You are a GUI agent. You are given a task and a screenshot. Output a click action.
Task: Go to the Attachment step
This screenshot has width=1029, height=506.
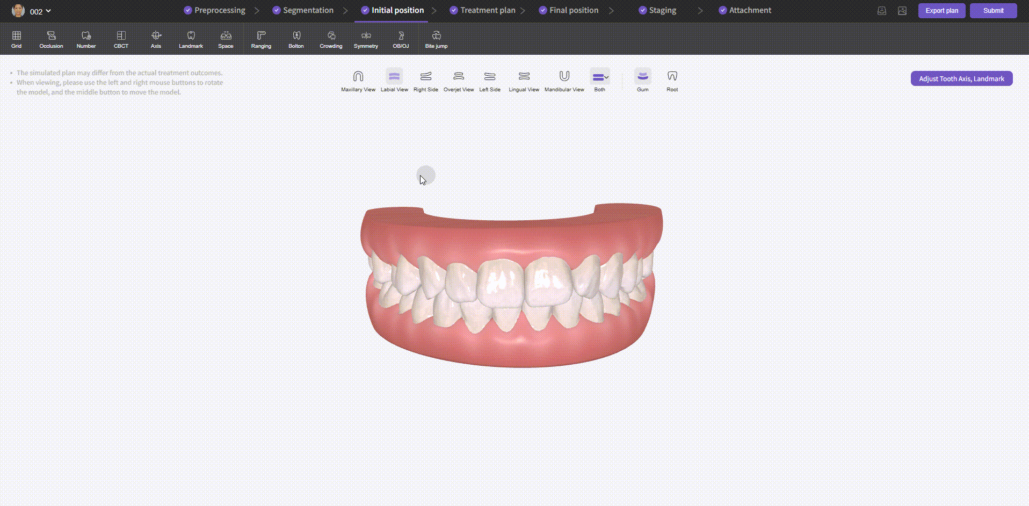click(x=745, y=10)
